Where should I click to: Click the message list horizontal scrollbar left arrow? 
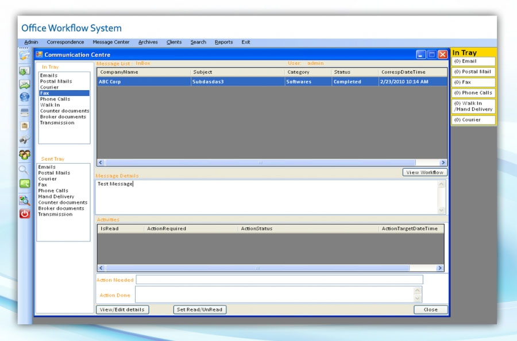[101, 162]
